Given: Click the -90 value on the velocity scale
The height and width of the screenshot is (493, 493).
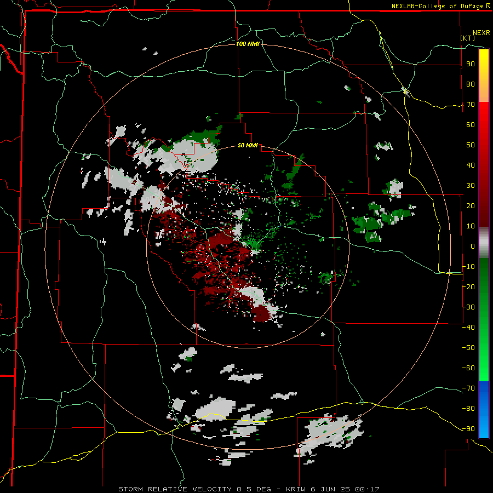Looking at the screenshot, I should (468, 429).
